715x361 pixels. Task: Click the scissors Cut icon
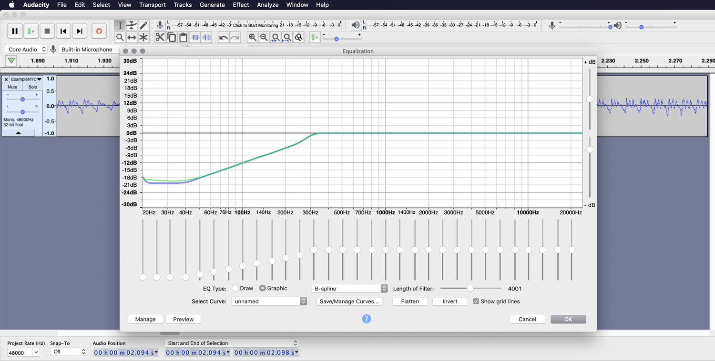160,37
